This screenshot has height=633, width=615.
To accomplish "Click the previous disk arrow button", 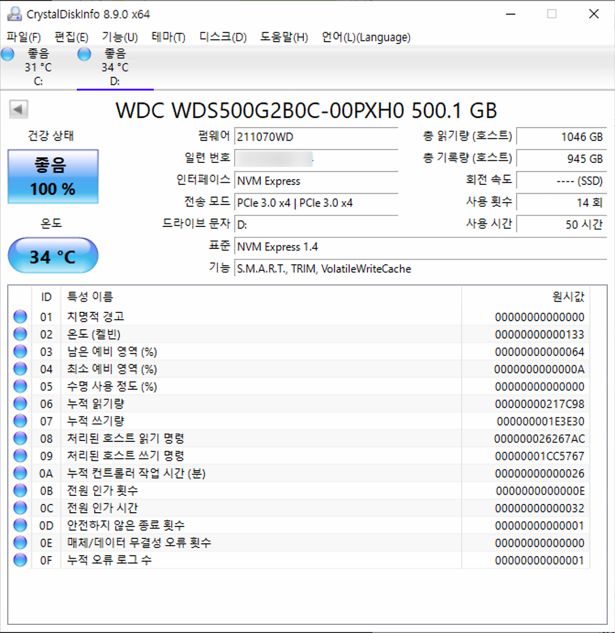I will pos(18,109).
